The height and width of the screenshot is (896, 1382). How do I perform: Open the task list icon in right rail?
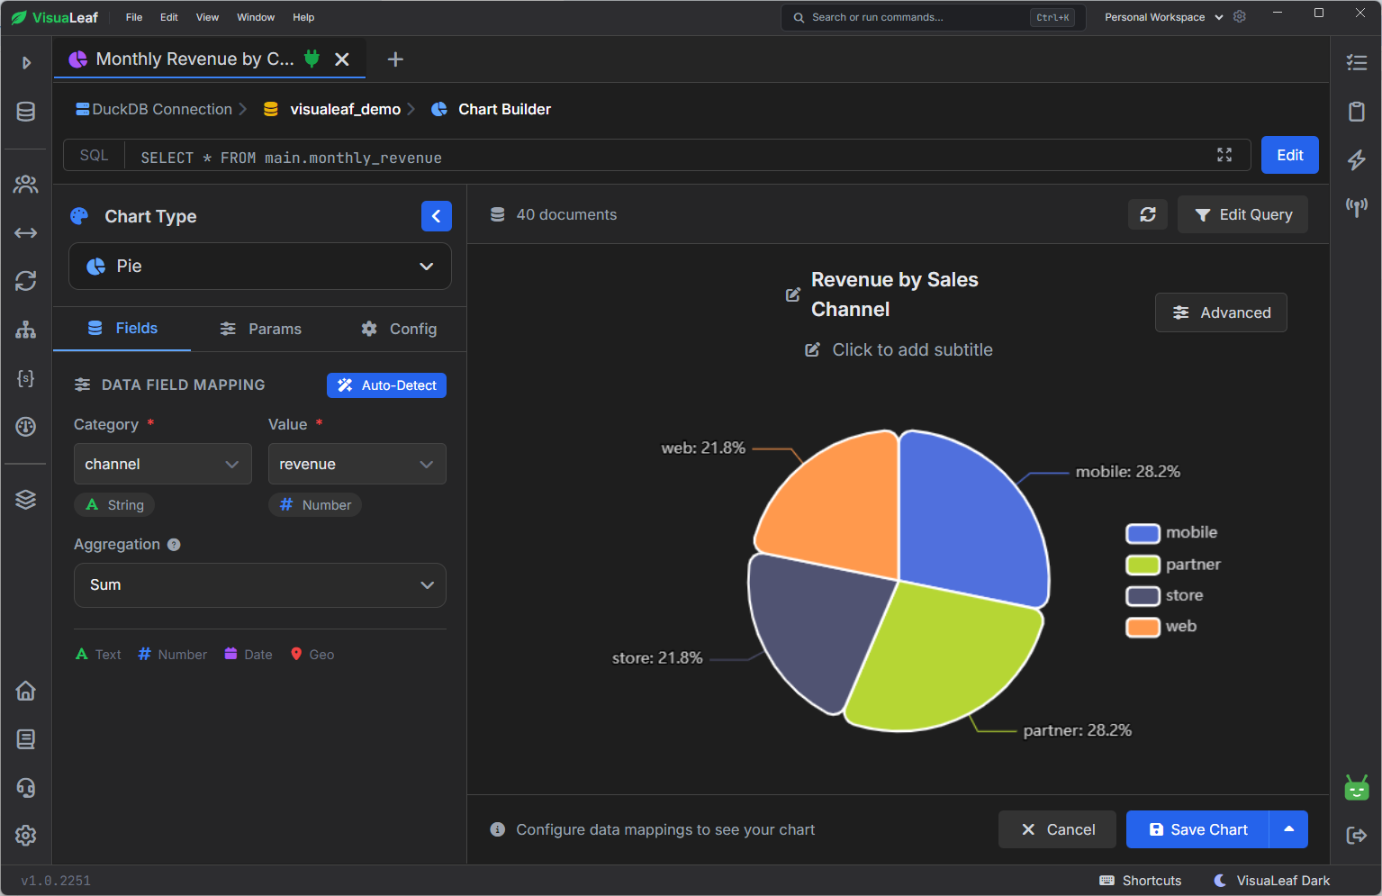click(1357, 62)
